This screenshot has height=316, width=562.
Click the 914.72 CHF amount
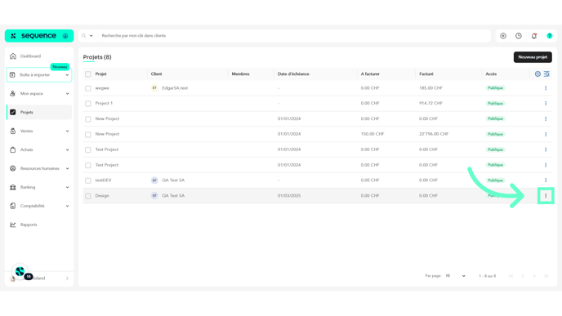pyautogui.click(x=430, y=103)
